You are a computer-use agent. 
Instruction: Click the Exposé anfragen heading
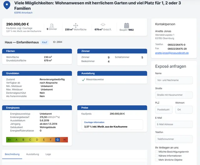[171, 66]
